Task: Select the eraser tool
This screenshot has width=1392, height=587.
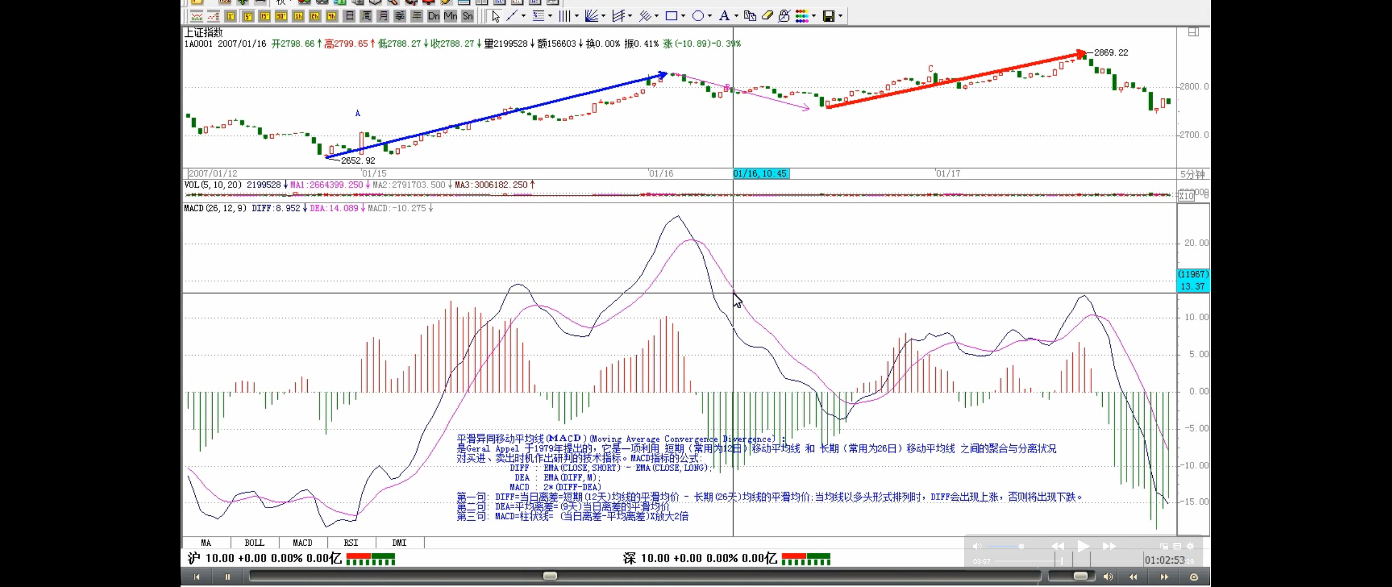Action: 767,16
